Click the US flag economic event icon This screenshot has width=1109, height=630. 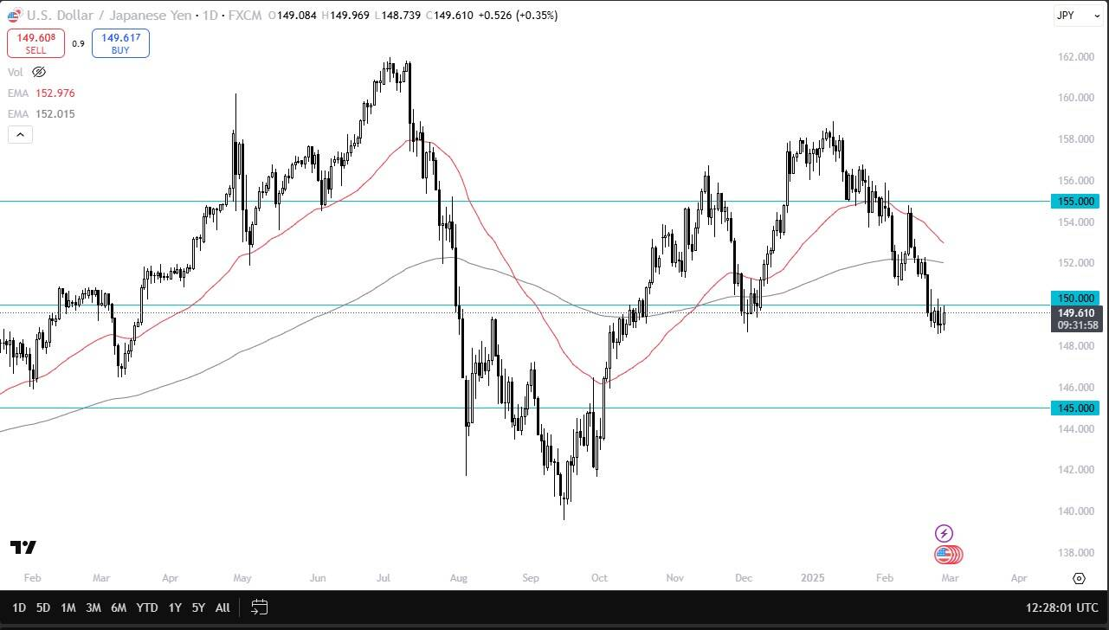point(945,555)
